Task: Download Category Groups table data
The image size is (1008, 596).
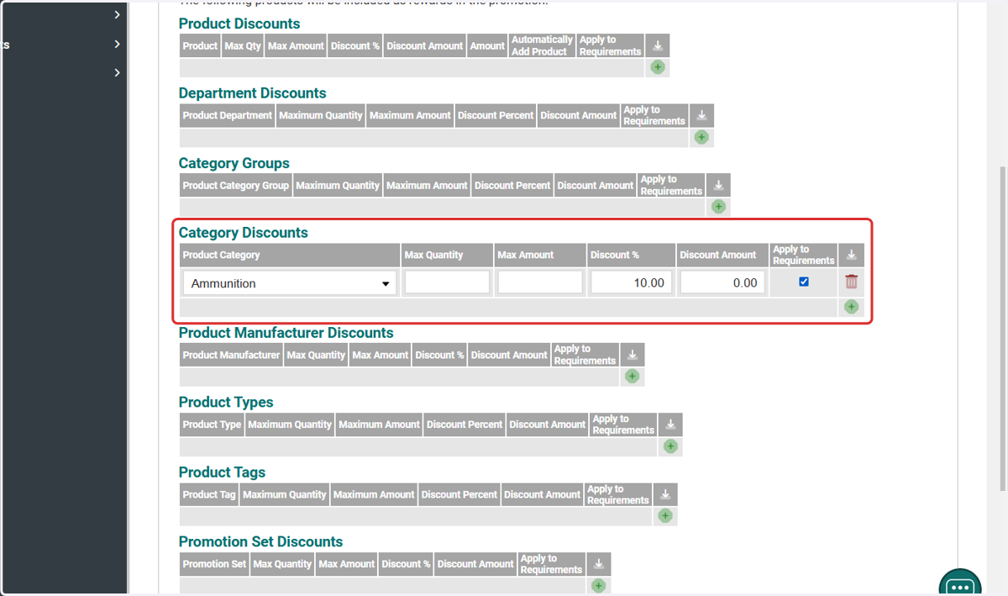Action: 718,185
